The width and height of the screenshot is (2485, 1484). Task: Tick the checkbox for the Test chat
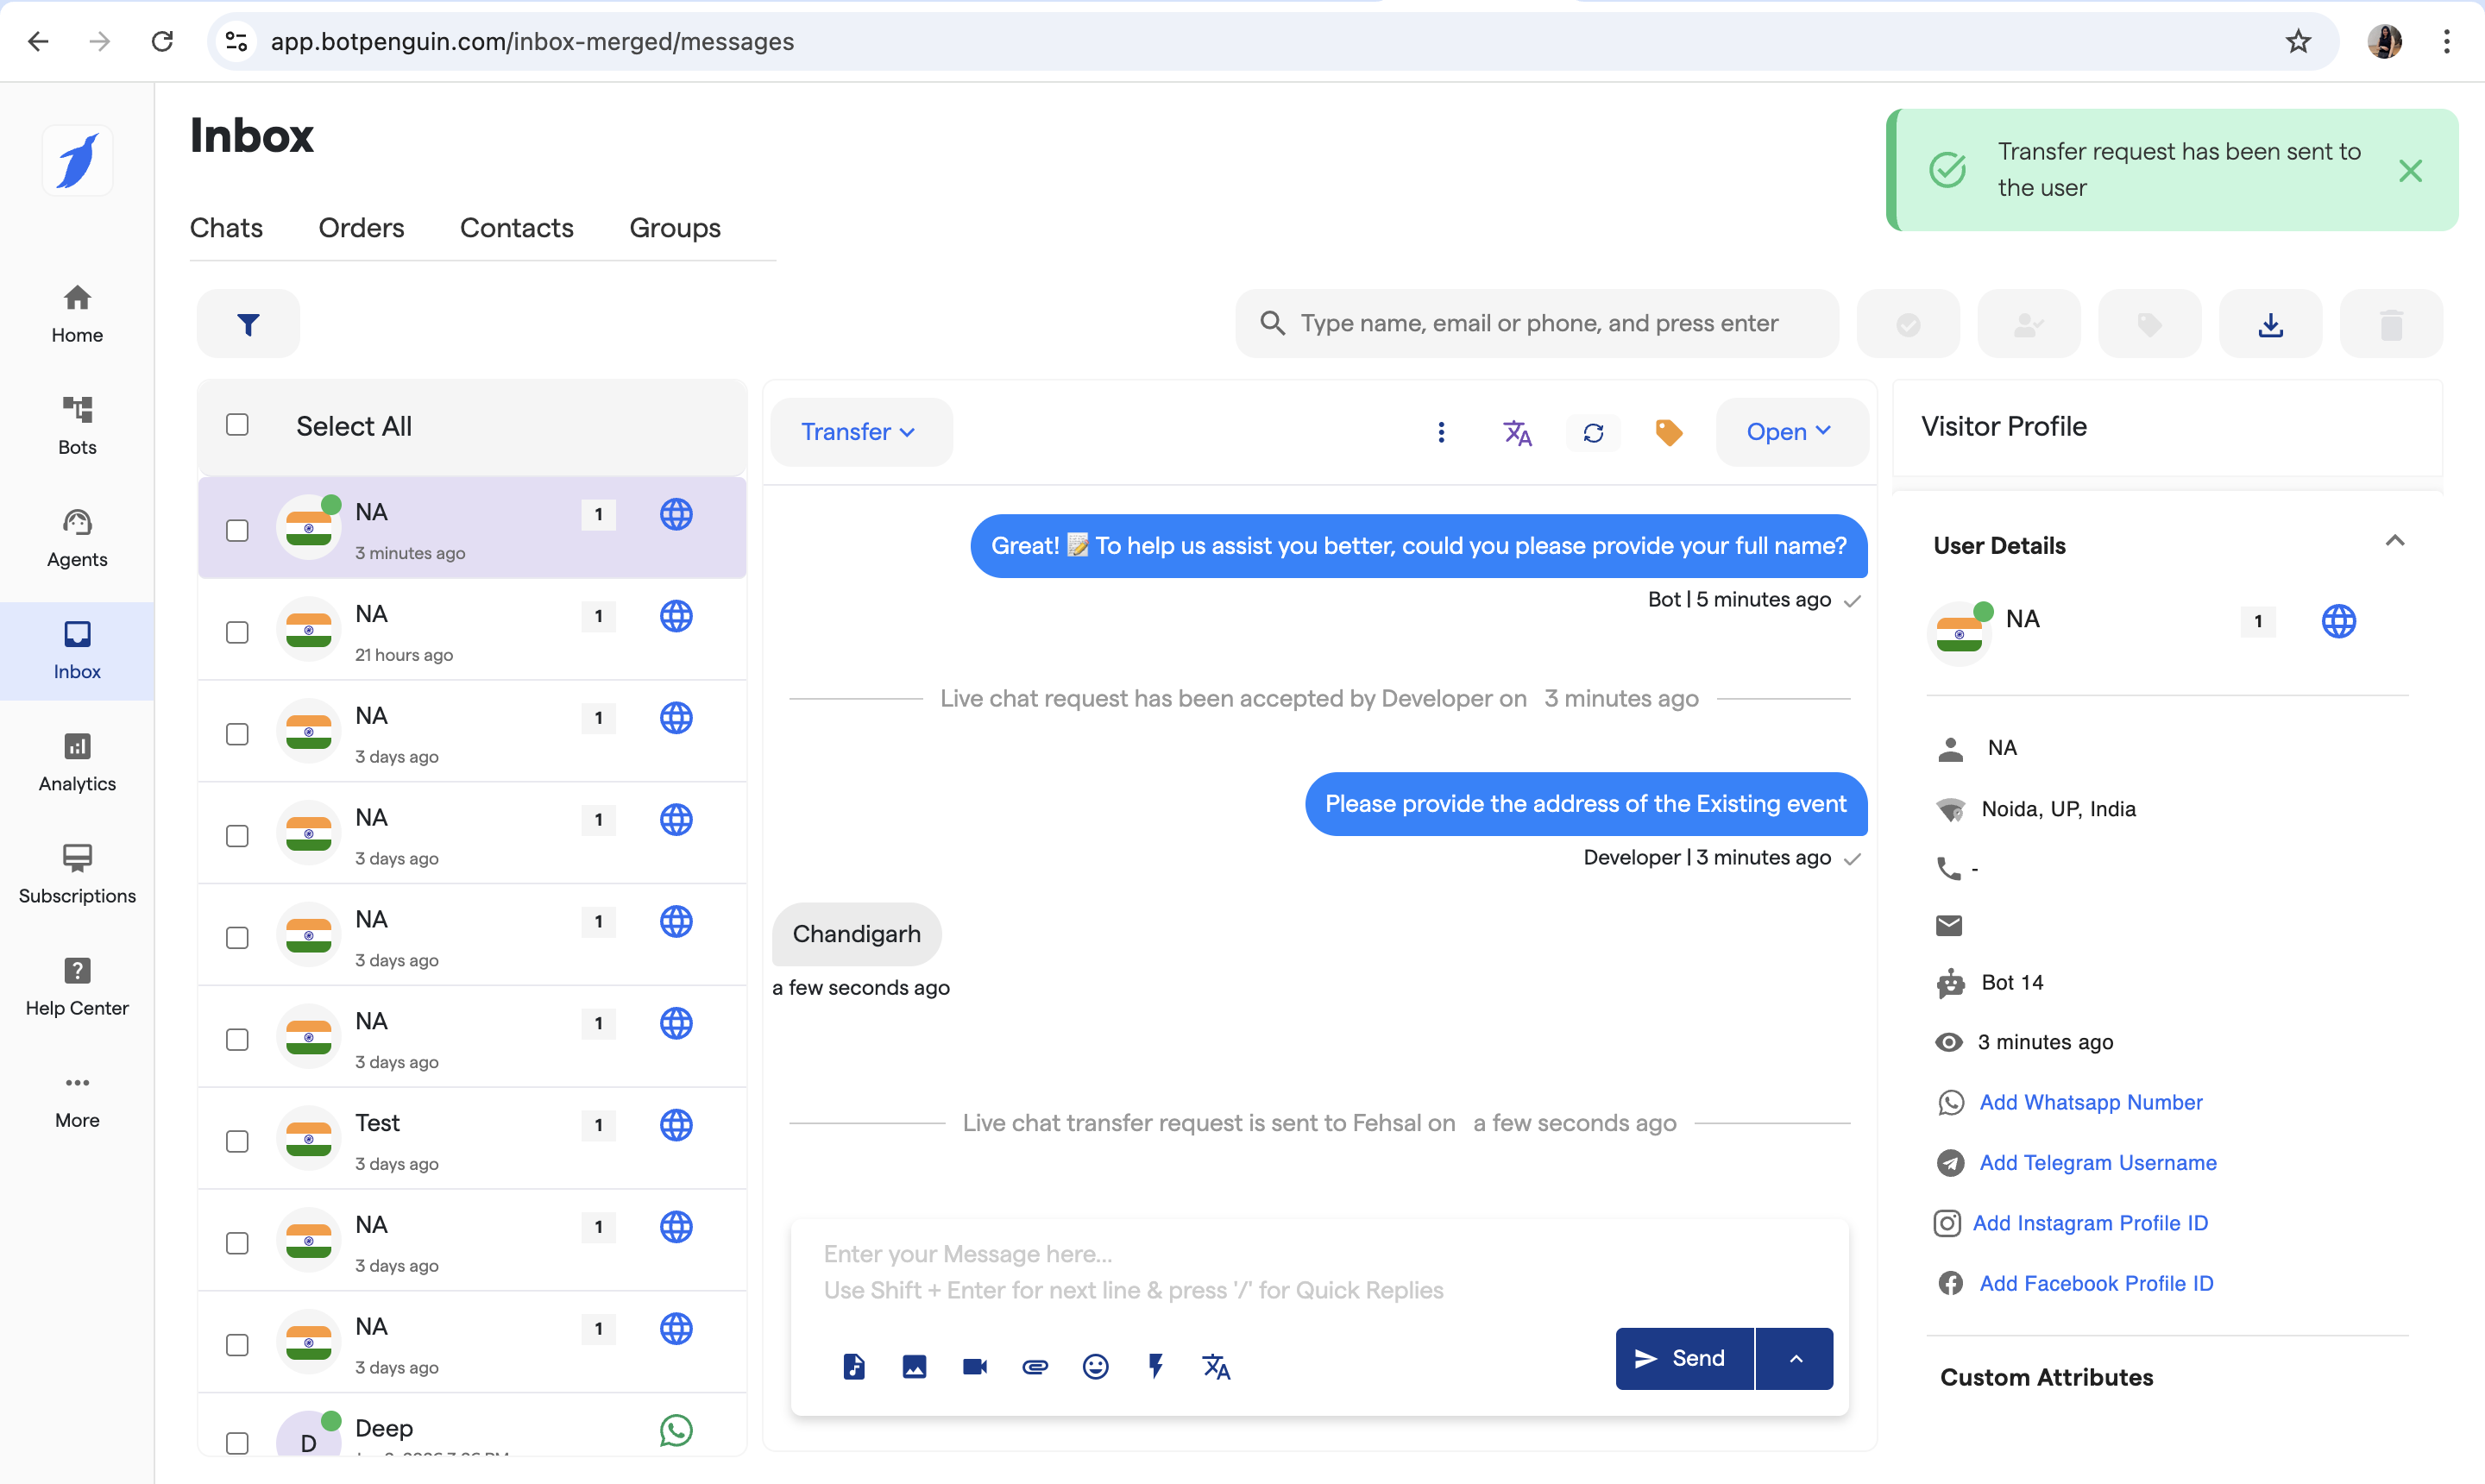coord(237,1141)
